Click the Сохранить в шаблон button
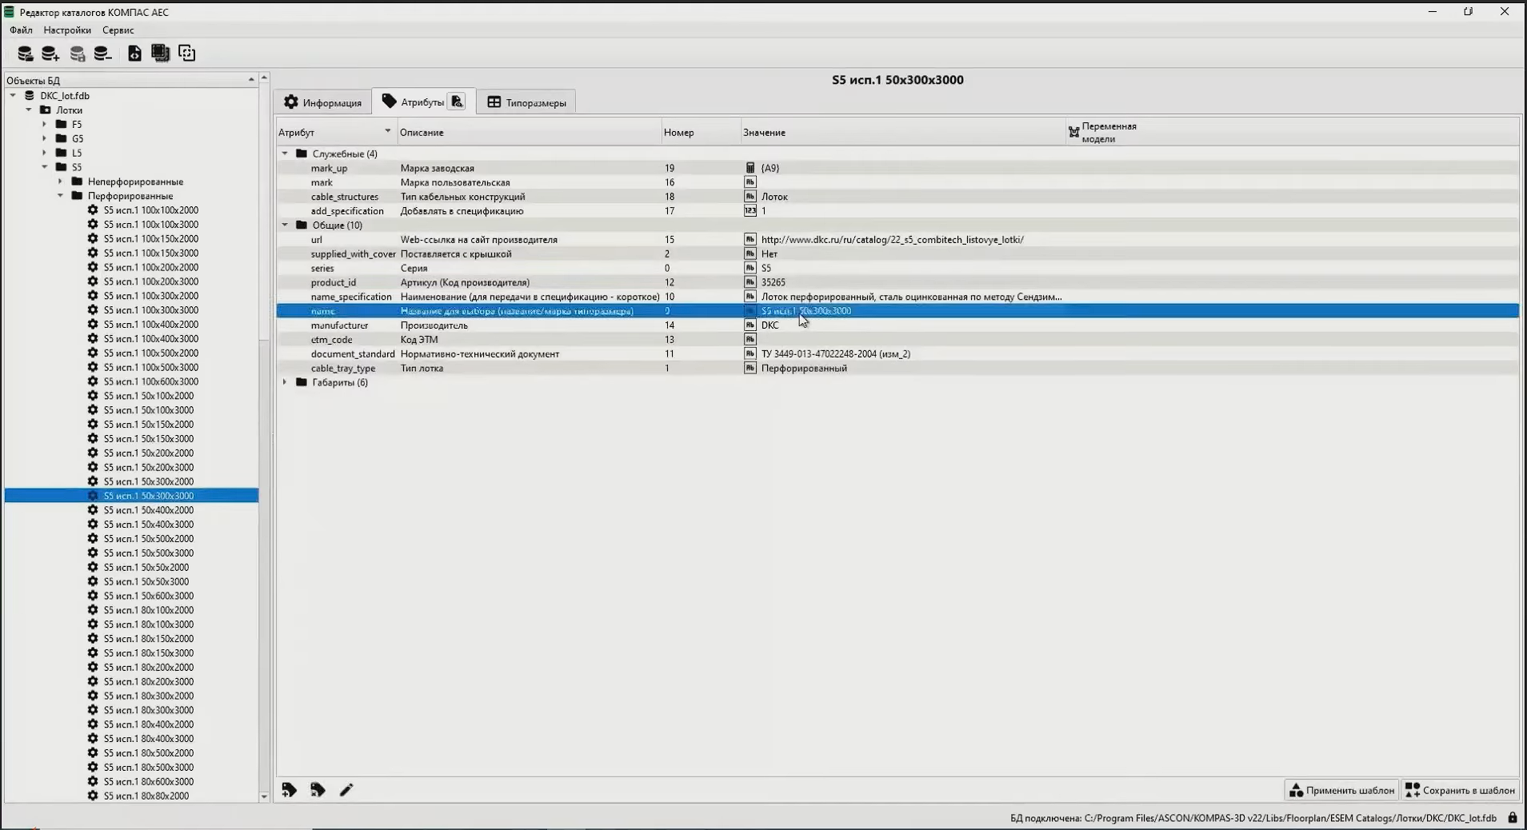This screenshot has width=1527, height=830. 1460,790
